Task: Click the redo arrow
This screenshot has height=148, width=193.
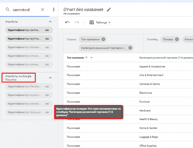Action: tap(77, 23)
